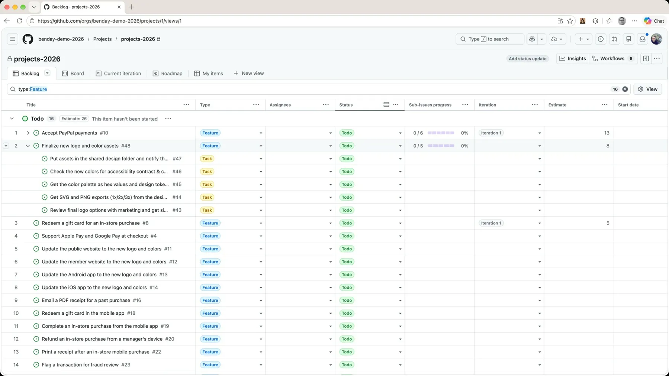This screenshot has width=669, height=376.
Task: Open Status dropdown for Accept PayPal payments
Action: pyautogui.click(x=400, y=133)
